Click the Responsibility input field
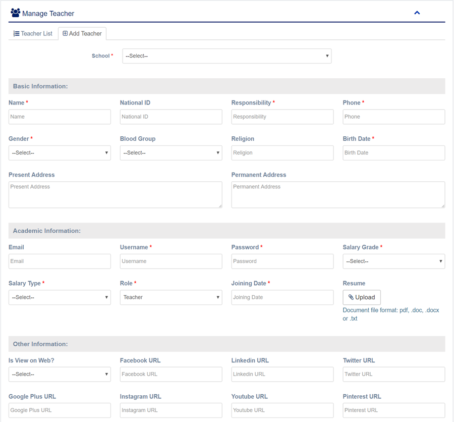454x422 pixels. tap(282, 117)
